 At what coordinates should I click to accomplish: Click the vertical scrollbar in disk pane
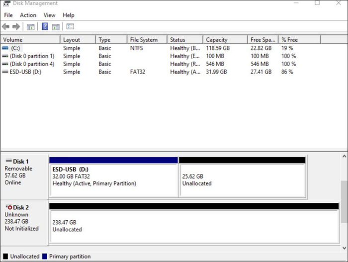(344, 199)
